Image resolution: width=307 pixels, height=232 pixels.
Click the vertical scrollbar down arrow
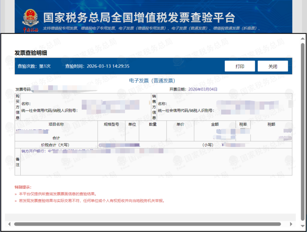point(302,226)
